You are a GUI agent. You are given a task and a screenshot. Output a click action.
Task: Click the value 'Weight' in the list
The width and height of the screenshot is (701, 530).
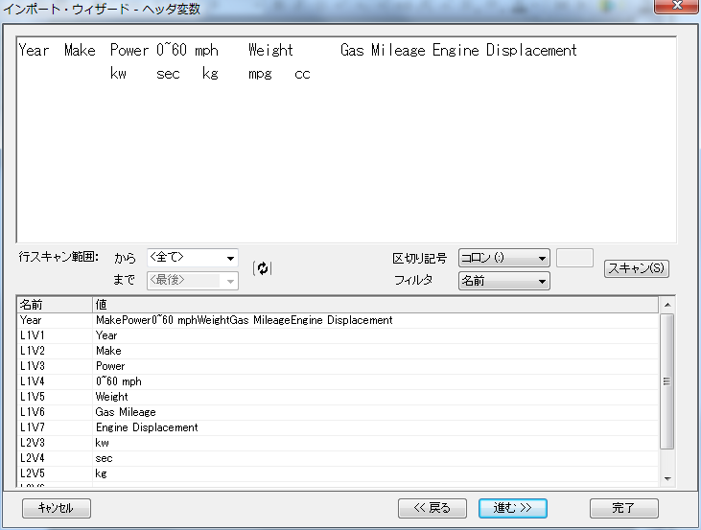112,397
